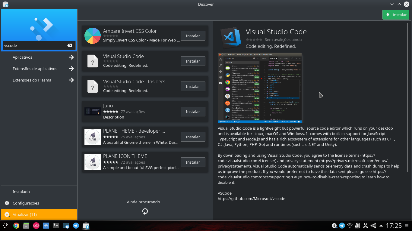Click the green Instalar button at top right
The width and height of the screenshot is (412, 231).
(396, 15)
